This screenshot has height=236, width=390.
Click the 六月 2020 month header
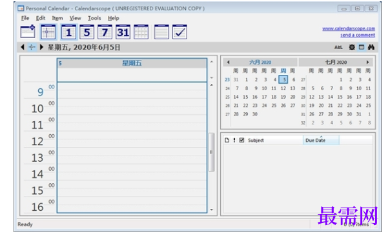(x=260, y=62)
